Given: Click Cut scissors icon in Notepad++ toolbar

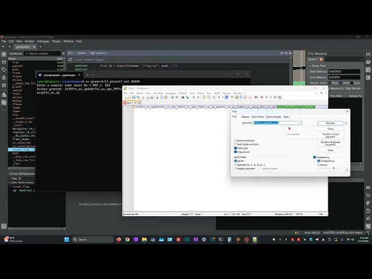Looking at the screenshot, I should (x=158, y=97).
